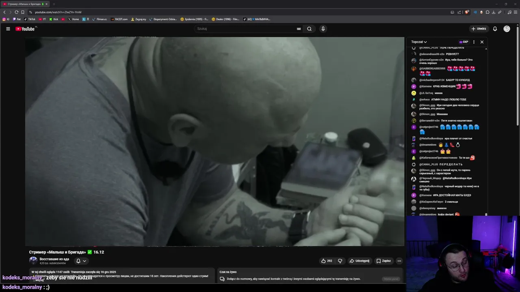This screenshot has width=520, height=292.
Task: Click the Zapisz save button
Action: pyautogui.click(x=383, y=261)
